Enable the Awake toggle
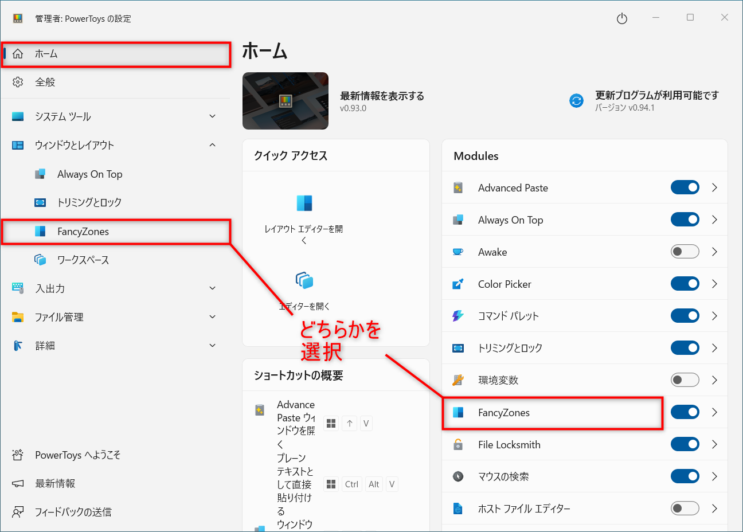The image size is (743, 532). pyautogui.click(x=685, y=252)
